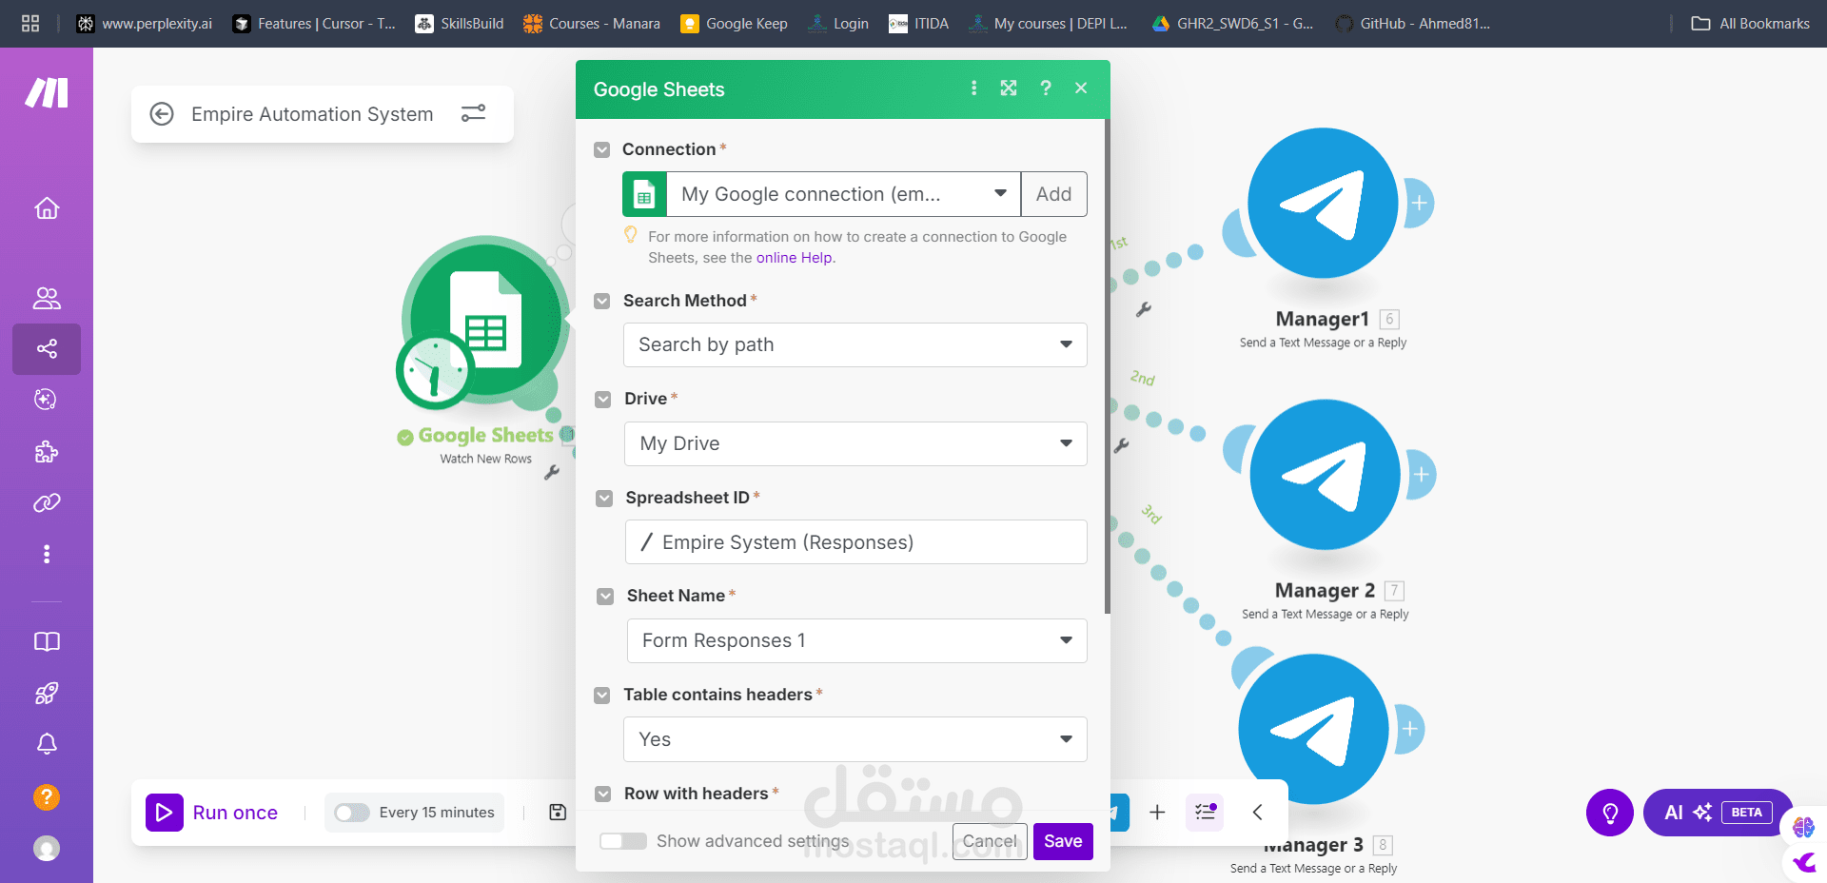
Task: Add a module after Manager1 with plus
Action: [1419, 203]
